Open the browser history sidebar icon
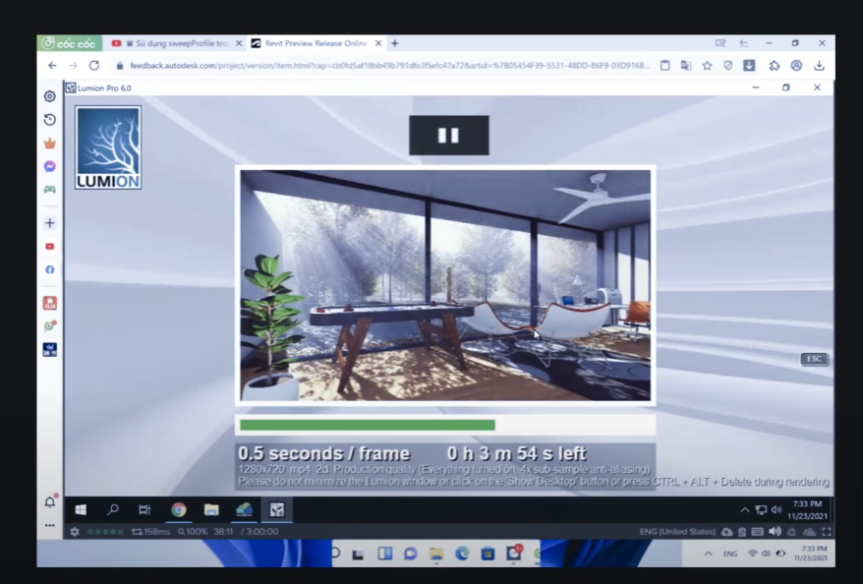The image size is (863, 584). tap(49, 119)
